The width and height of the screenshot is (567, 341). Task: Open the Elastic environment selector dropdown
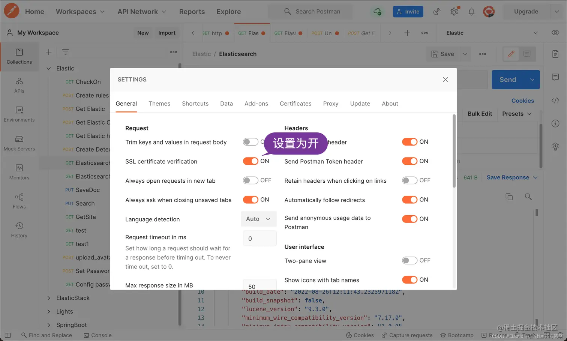tap(492, 33)
